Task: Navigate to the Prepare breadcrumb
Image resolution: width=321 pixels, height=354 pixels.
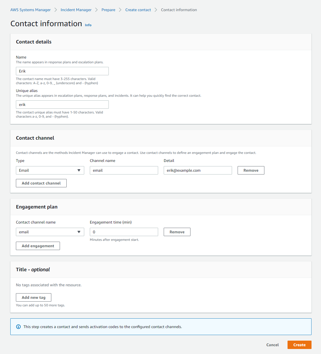Action: click(108, 10)
